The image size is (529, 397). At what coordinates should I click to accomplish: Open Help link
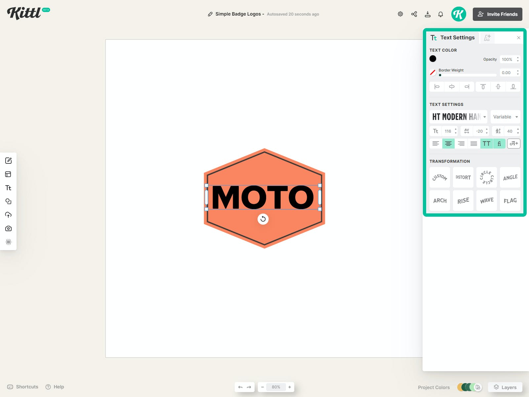[55, 387]
